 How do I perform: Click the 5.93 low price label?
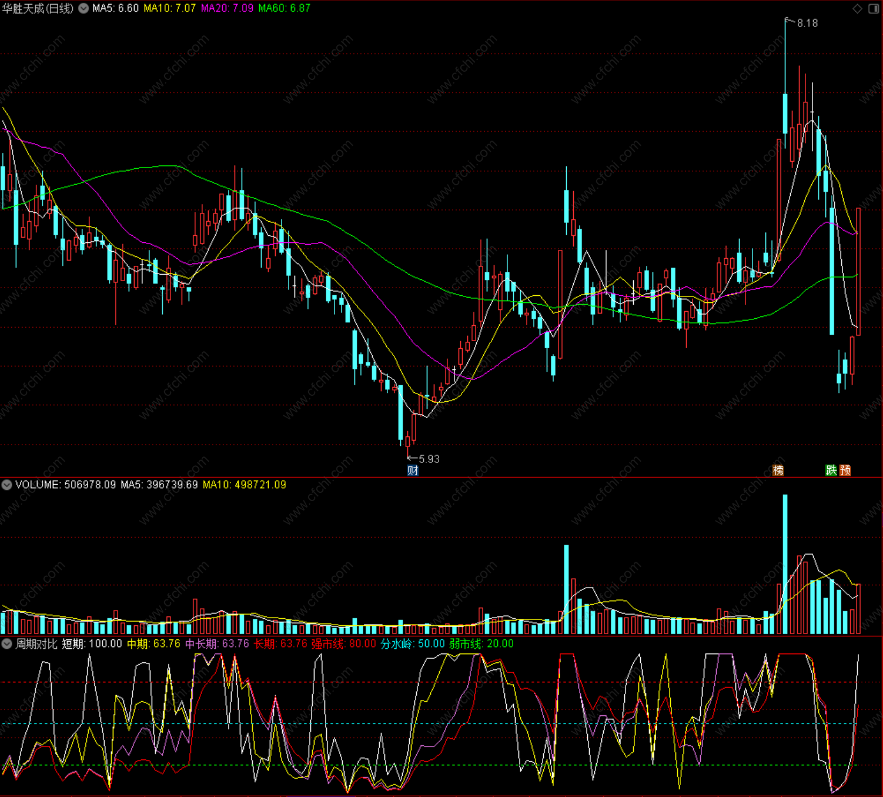coord(429,459)
